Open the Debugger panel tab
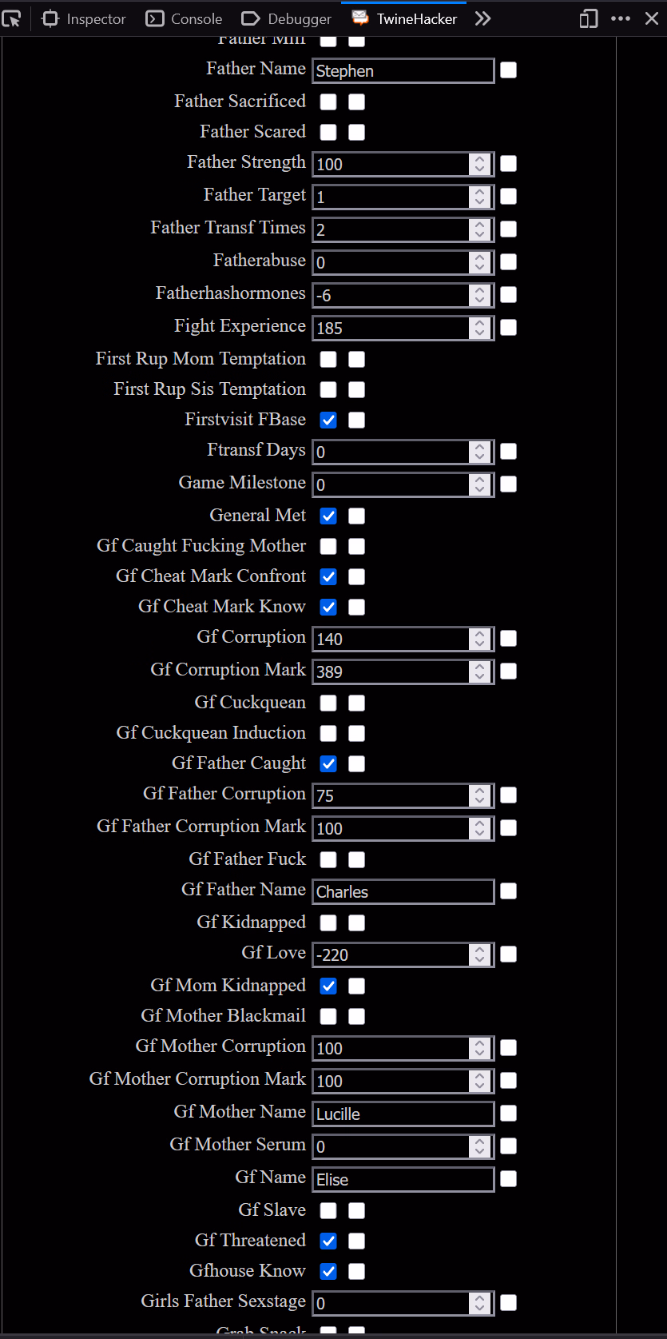The height and width of the screenshot is (1339, 667). pyautogui.click(x=286, y=18)
